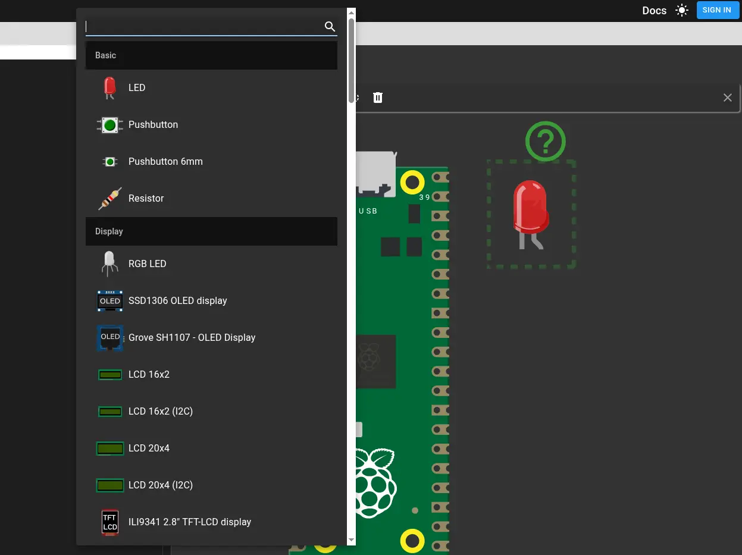
Task: Choose "Grove SH1107 - OLED Display" entry
Action: tap(211, 338)
